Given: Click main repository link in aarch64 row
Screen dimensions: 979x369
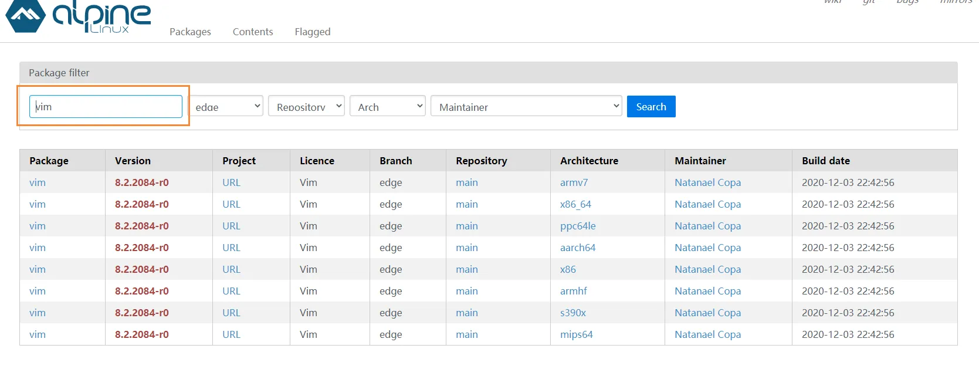Looking at the screenshot, I should (467, 248).
